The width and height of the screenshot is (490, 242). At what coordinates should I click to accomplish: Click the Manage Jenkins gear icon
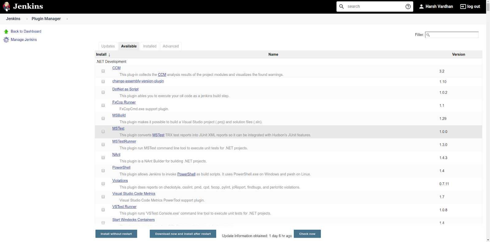(x=6, y=40)
